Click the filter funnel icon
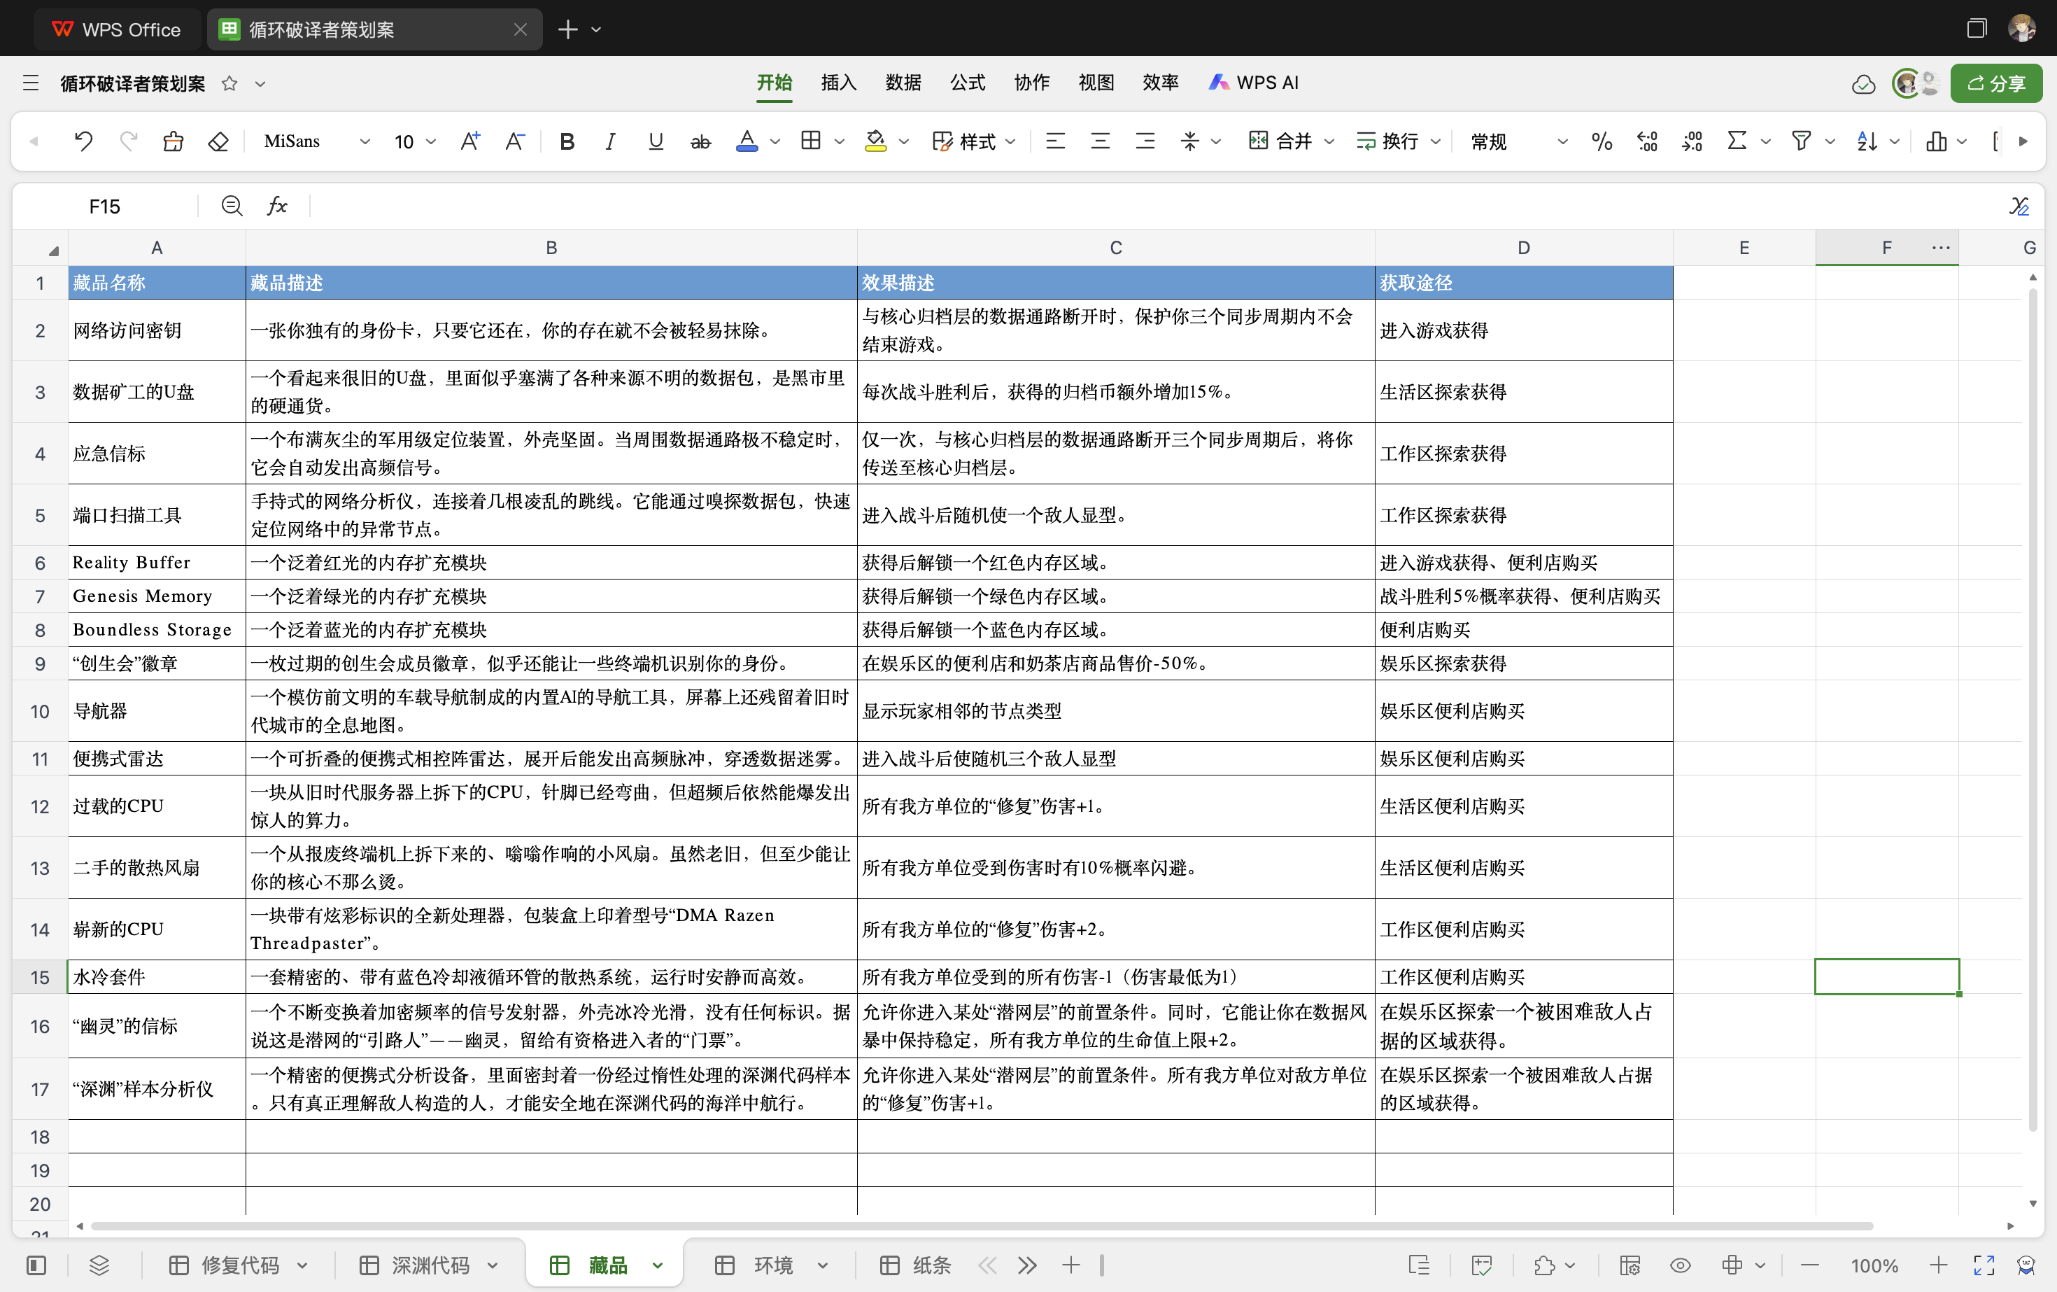 1801,141
